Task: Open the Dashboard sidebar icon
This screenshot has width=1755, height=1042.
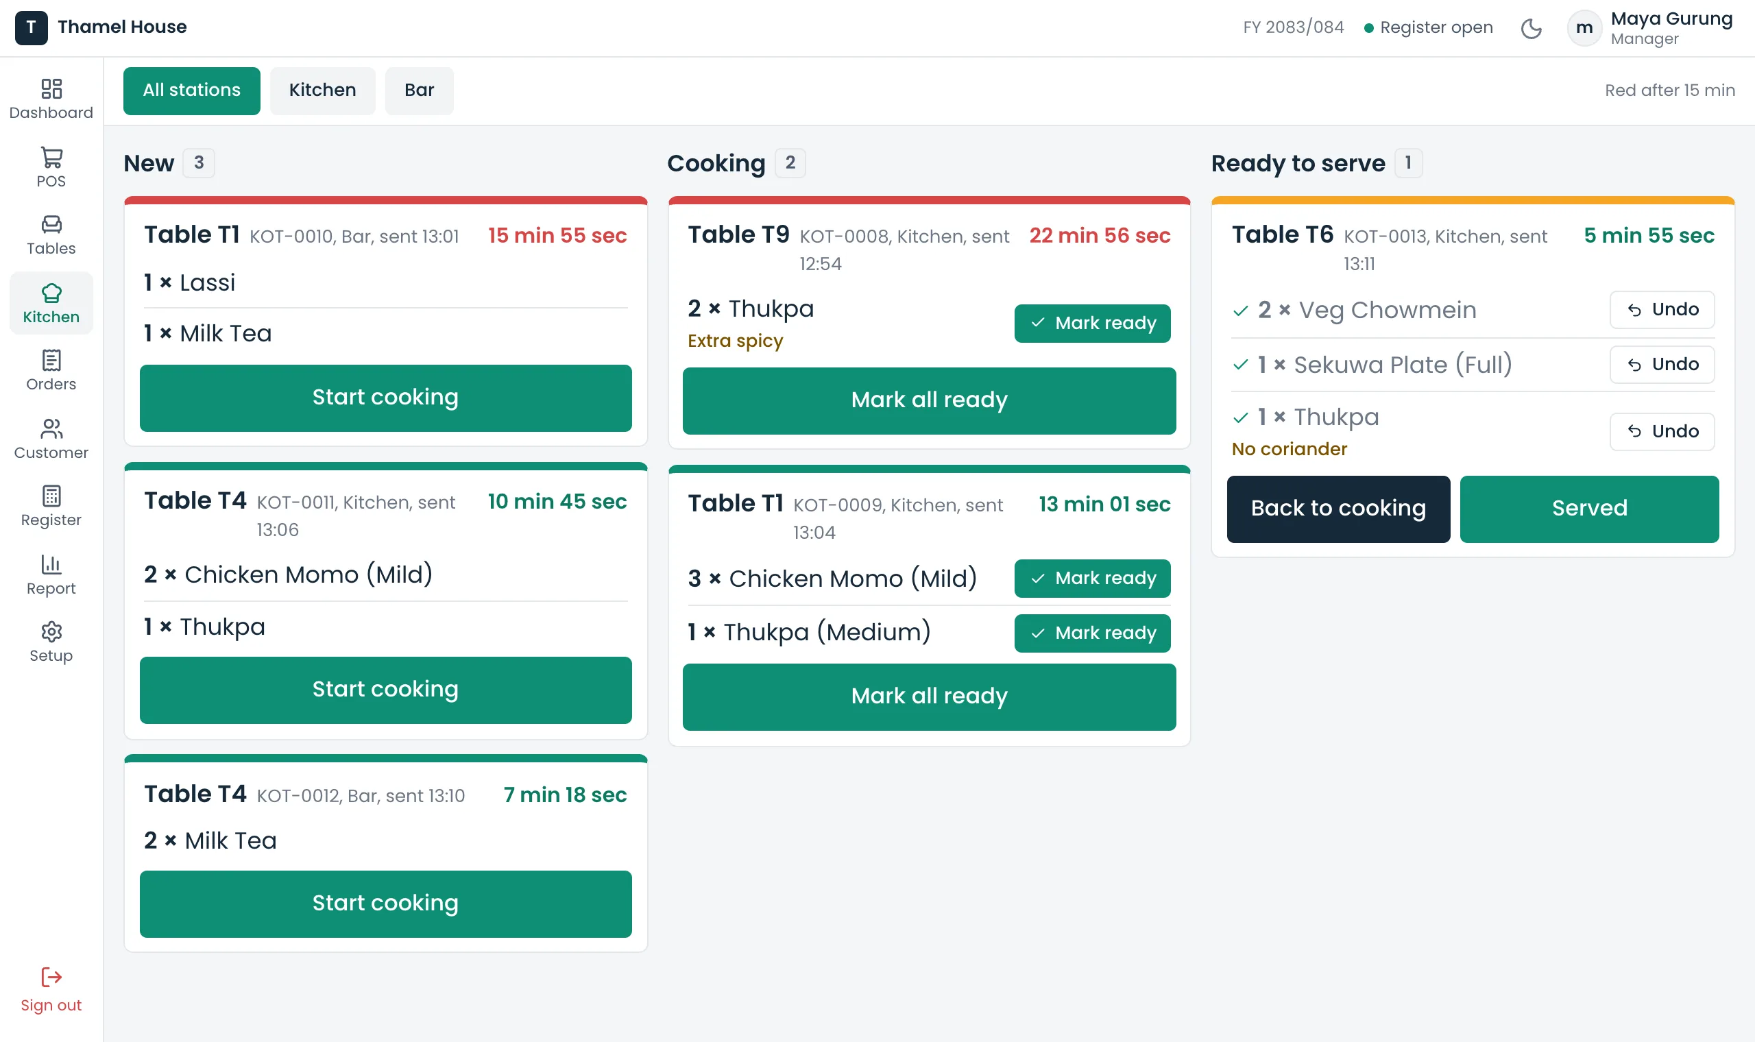Action: [x=51, y=88]
